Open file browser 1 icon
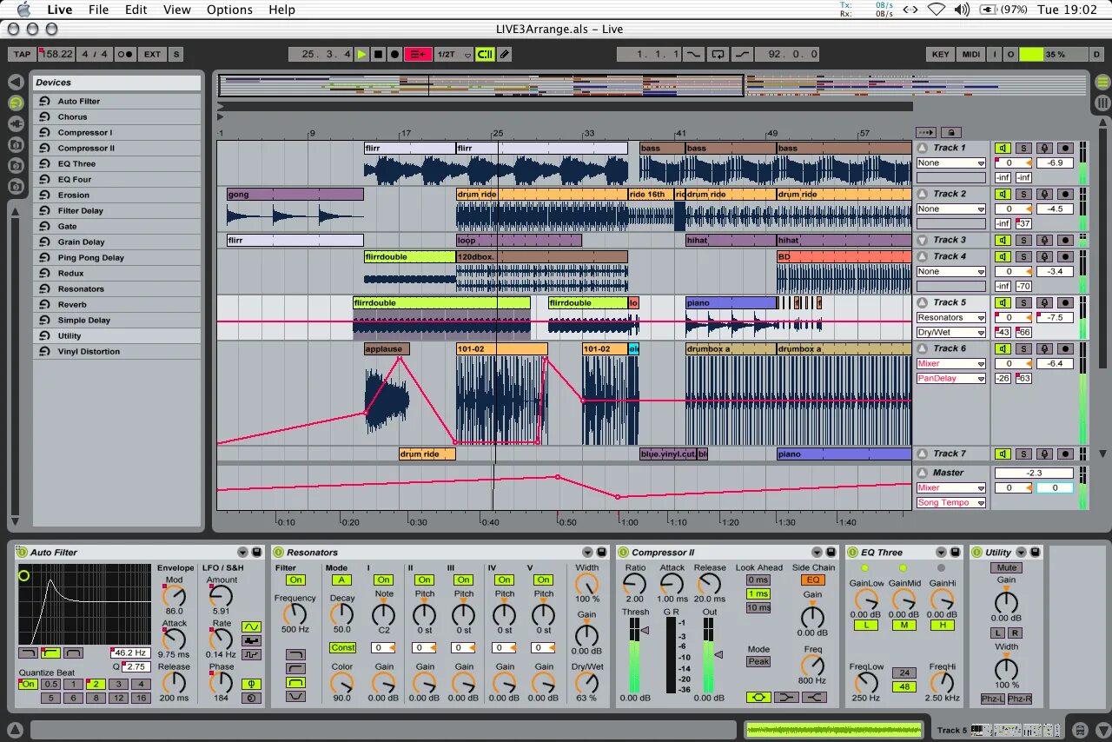Image resolution: width=1112 pixels, height=742 pixels. [16, 144]
